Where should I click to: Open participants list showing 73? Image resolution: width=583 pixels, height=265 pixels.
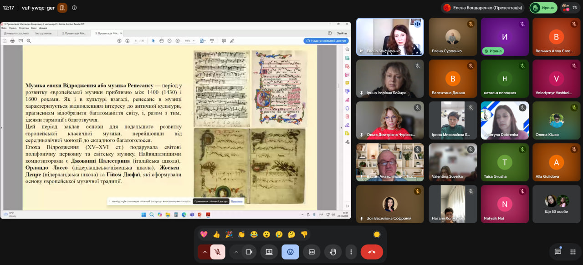[570, 8]
